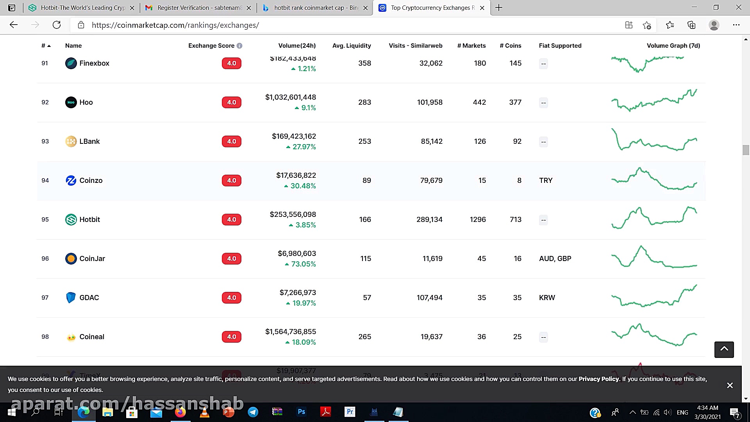Viewport: 750px width, 422px height.
Task: Open the Favorites list icon
Action: click(670, 25)
